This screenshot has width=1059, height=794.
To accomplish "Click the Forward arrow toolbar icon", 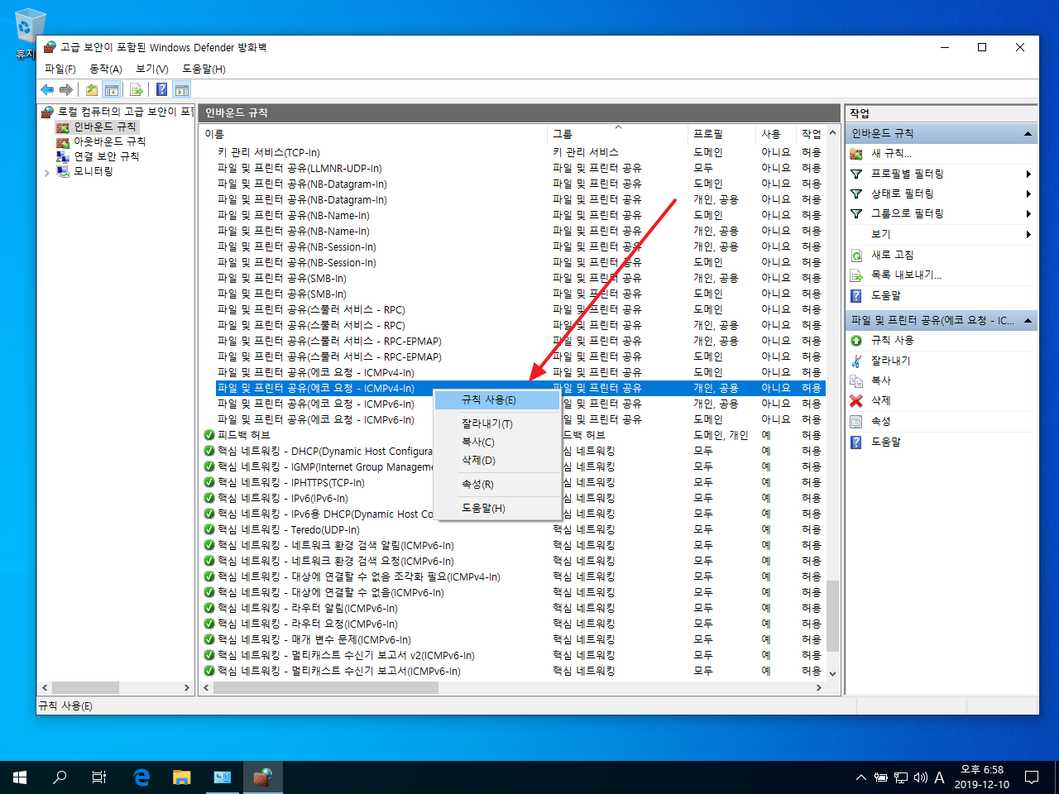I will (66, 89).
